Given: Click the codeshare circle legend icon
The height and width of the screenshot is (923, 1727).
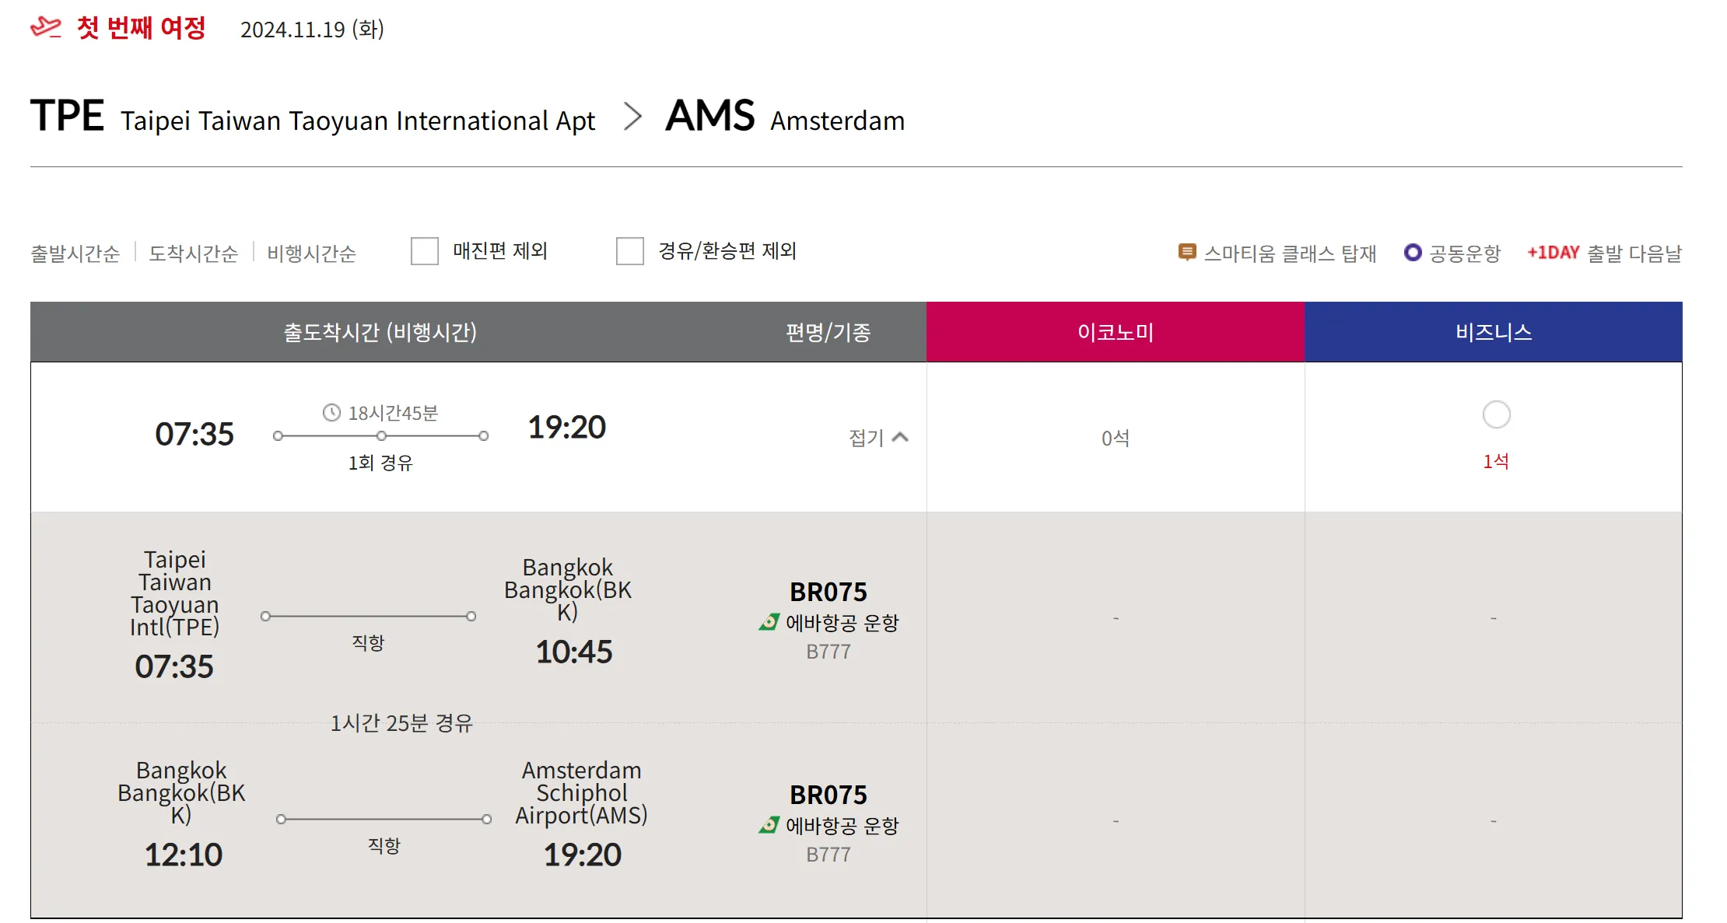Looking at the screenshot, I should click(x=1412, y=253).
